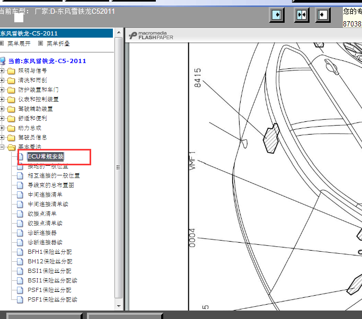Expand the 动力总成 node plus sign

[2, 128]
